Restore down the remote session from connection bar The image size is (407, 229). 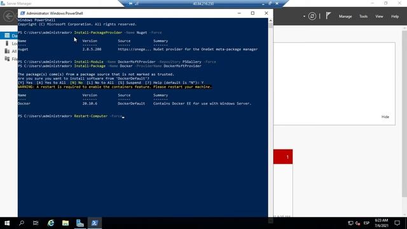click(x=270, y=3)
